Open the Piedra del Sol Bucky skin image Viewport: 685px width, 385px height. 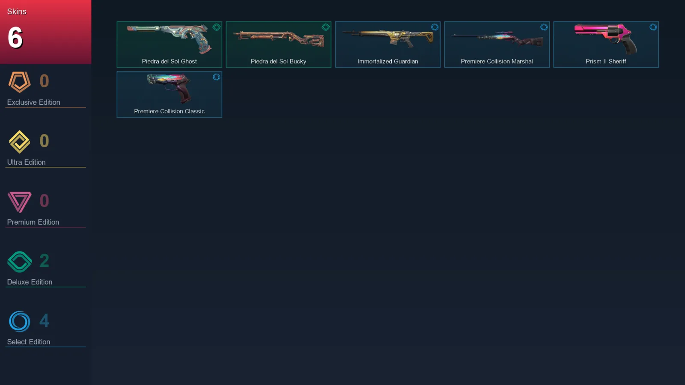(278, 39)
